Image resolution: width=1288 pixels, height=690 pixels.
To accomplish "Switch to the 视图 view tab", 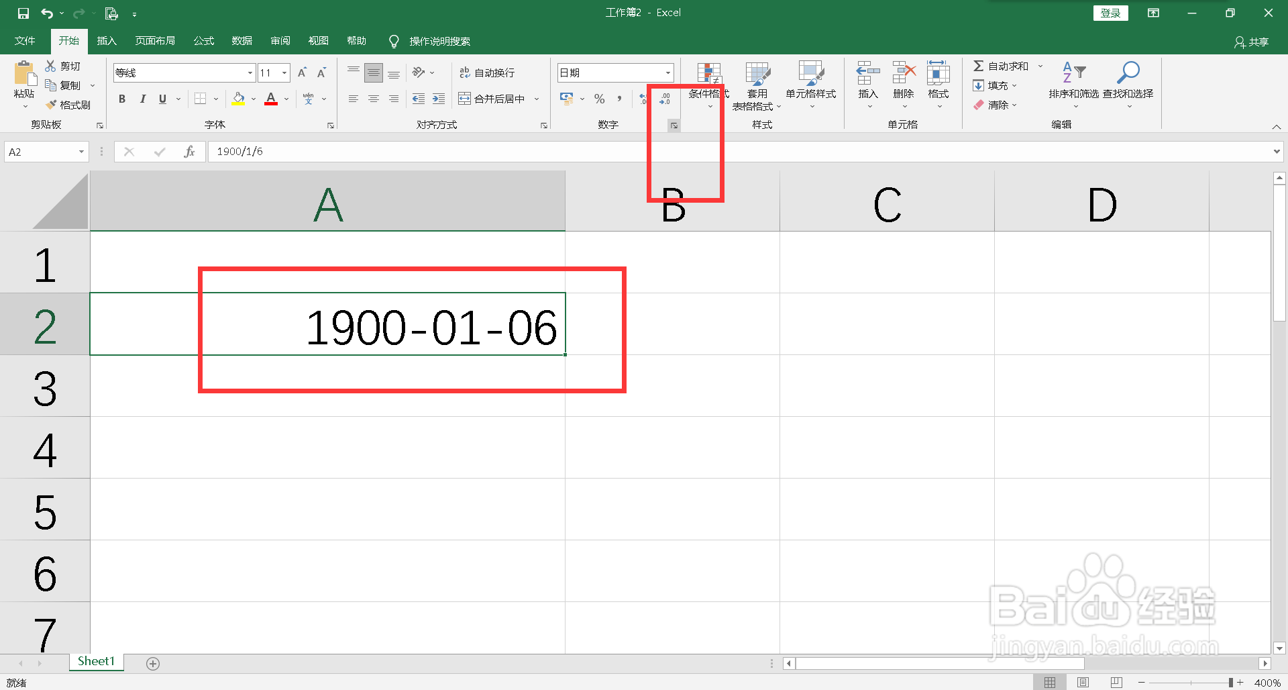I will tap(319, 41).
